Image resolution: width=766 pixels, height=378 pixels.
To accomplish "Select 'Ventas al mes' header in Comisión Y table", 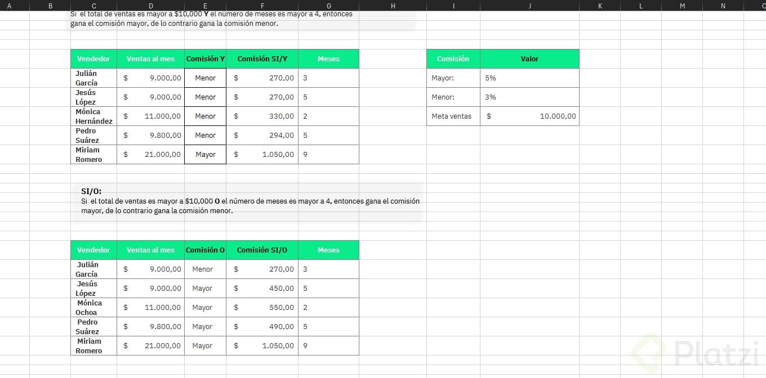I will click(x=150, y=59).
